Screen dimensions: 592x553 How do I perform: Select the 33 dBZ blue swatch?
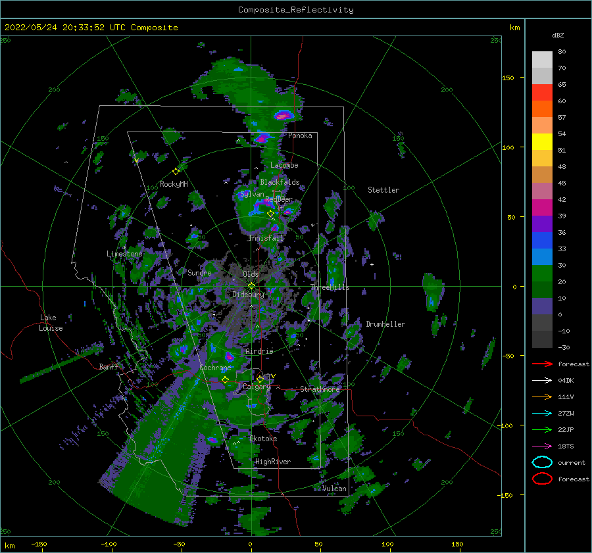(542, 257)
